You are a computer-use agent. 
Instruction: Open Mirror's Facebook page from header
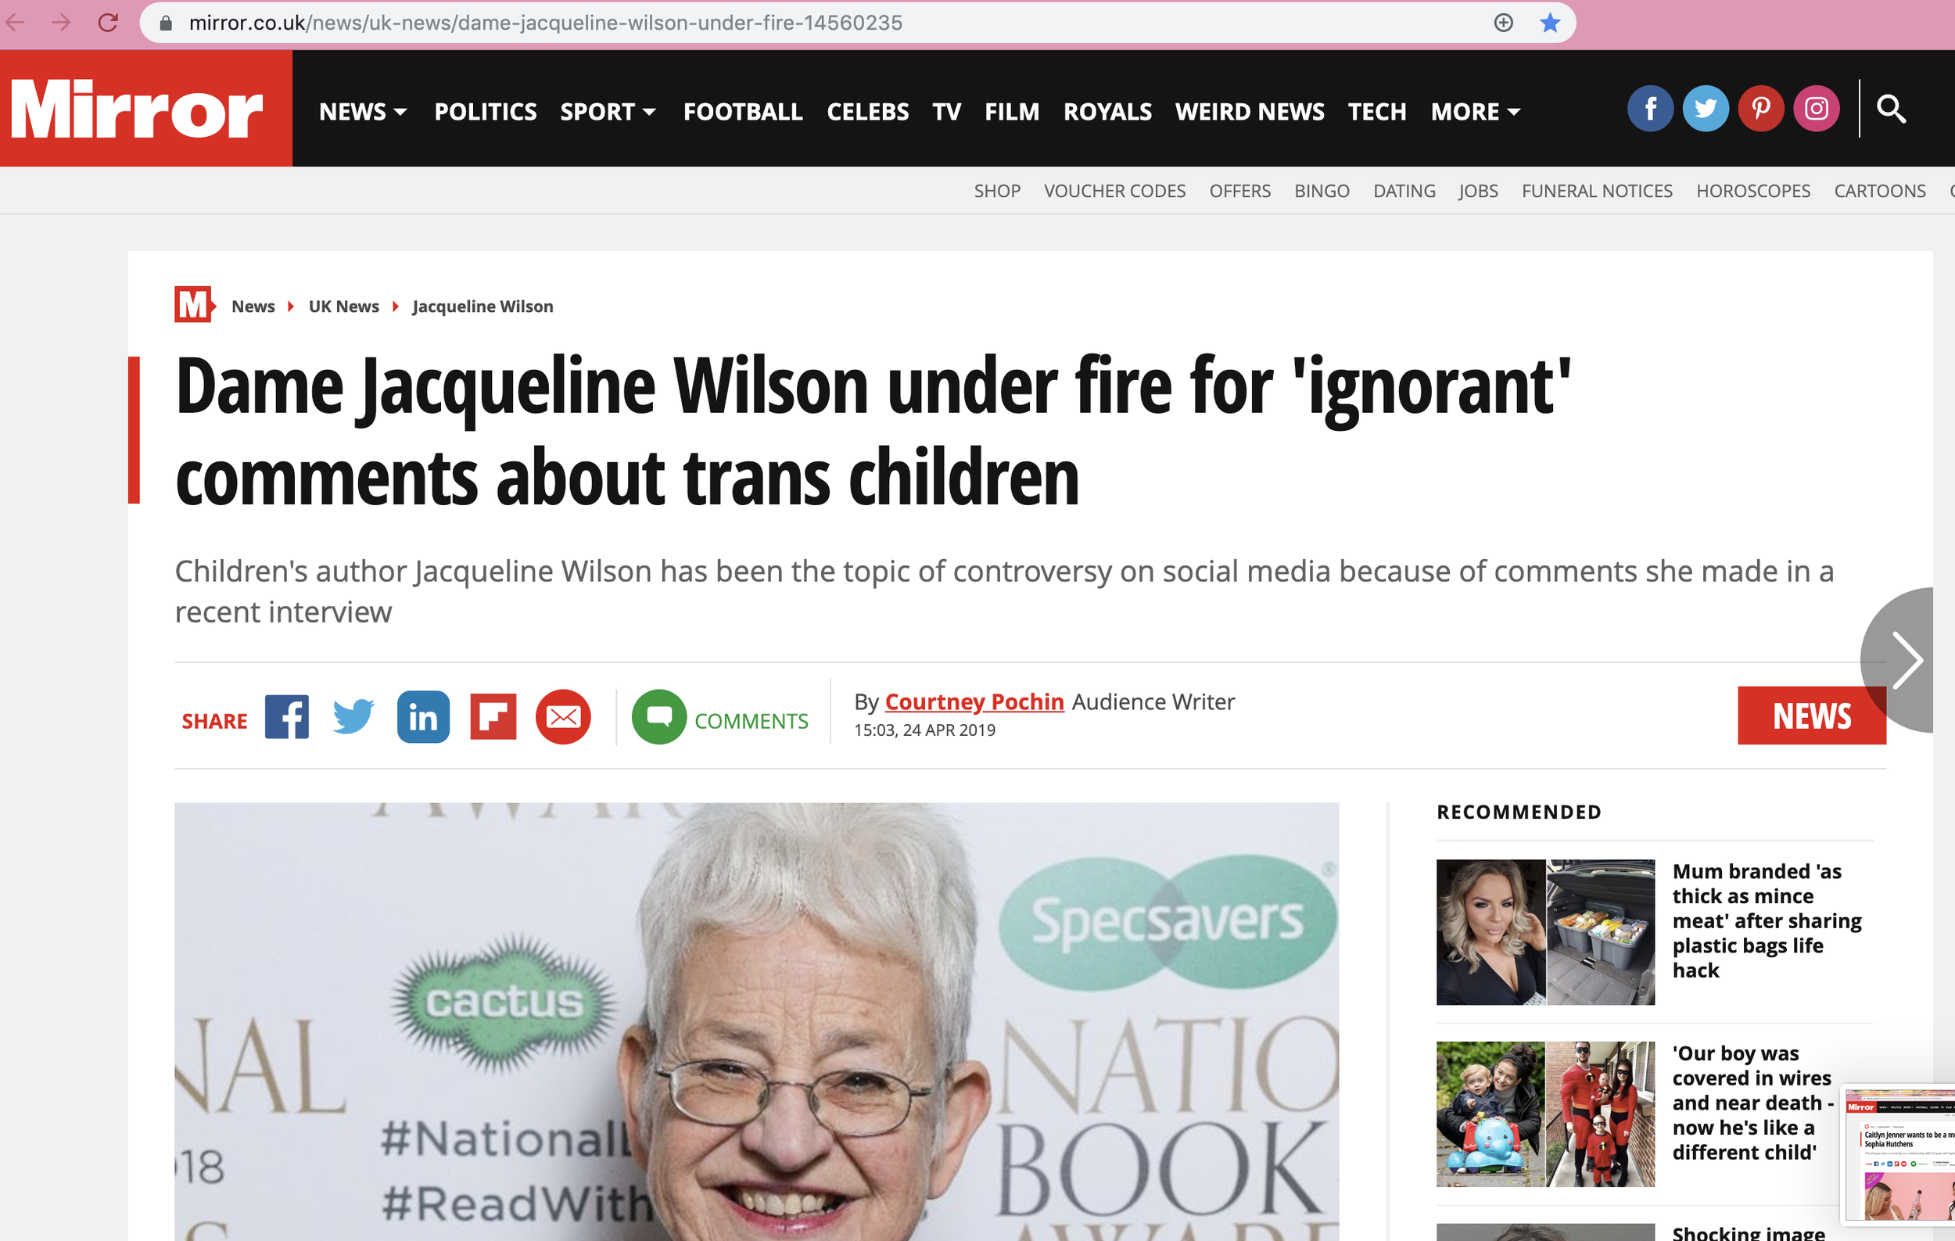(1650, 109)
